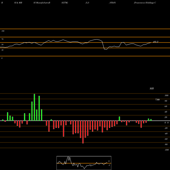Click the deepest red bar in MR histogram
The width and height of the screenshot is (170, 170).
pos(83,132)
